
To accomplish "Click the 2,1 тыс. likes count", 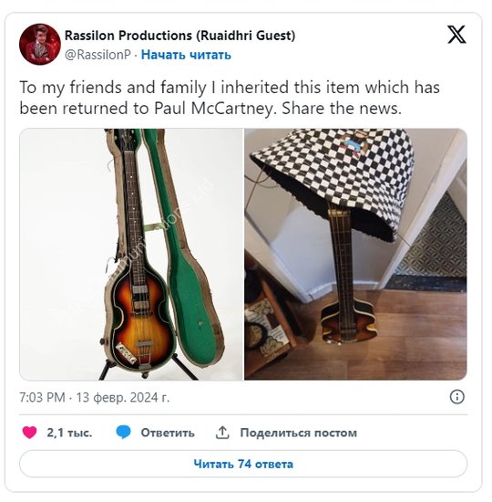I will click(x=69, y=433).
